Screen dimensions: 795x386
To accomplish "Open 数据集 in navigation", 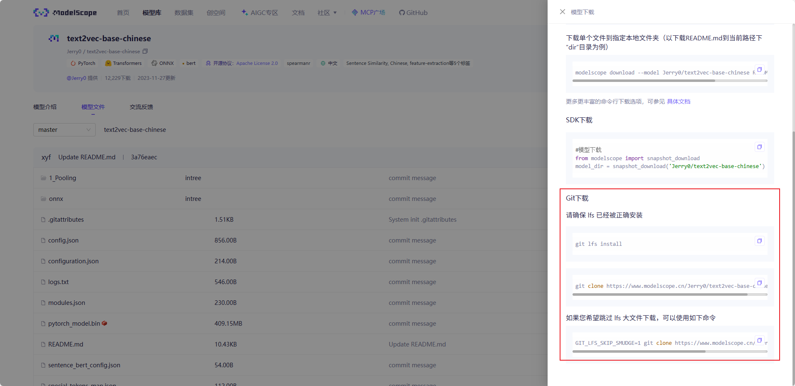I will [184, 12].
